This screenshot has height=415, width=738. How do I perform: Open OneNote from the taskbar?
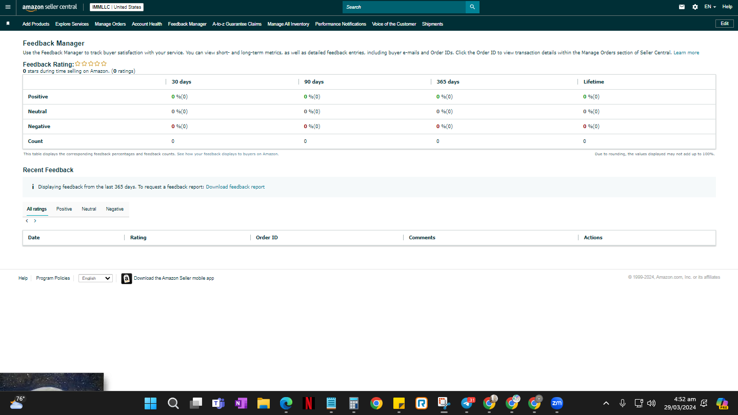pos(241,403)
